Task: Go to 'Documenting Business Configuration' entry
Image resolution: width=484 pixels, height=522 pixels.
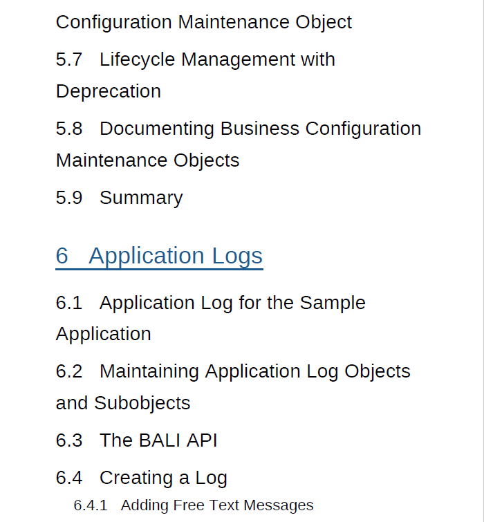Action: point(260,129)
